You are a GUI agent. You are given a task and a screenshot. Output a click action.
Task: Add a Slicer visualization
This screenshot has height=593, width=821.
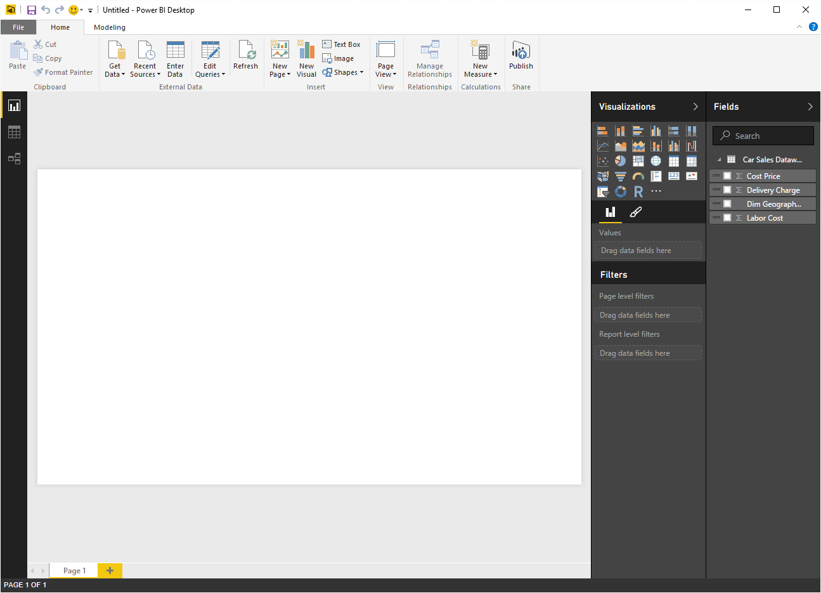click(x=603, y=192)
